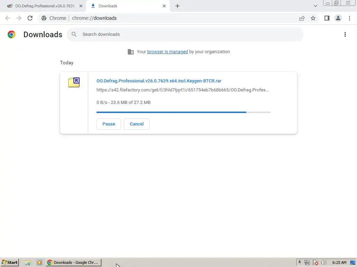Go back with the browser back arrow
This screenshot has height=267, width=357.
8,18
